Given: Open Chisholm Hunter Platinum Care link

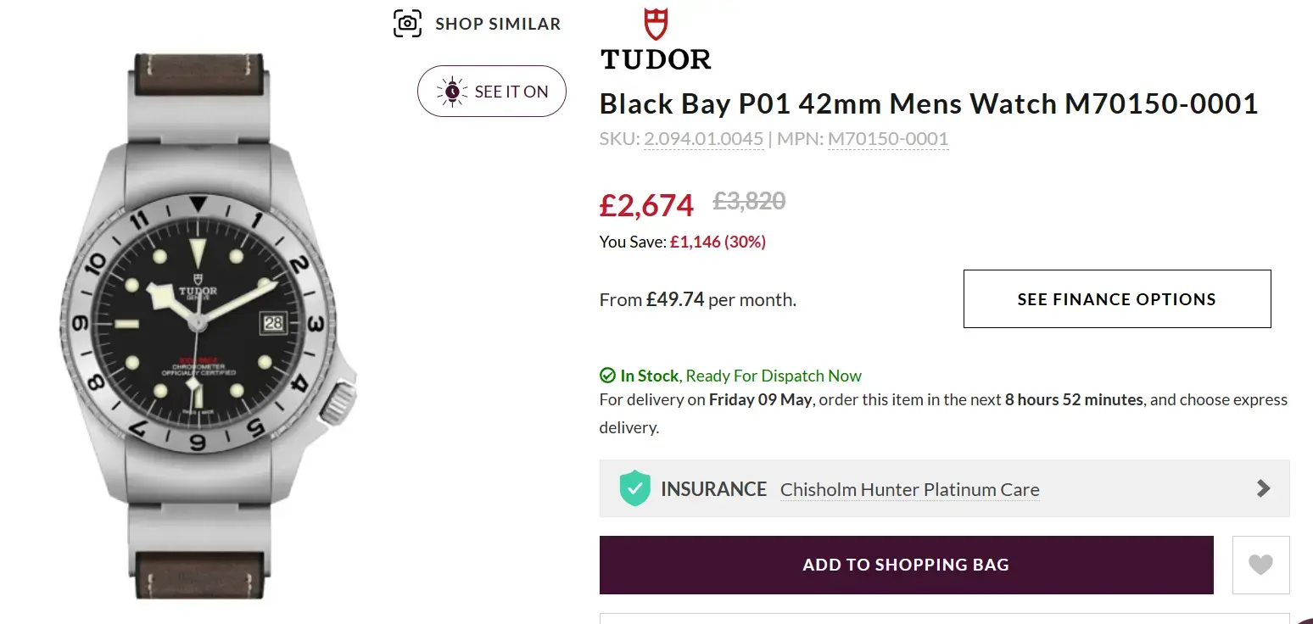Looking at the screenshot, I should coord(909,490).
